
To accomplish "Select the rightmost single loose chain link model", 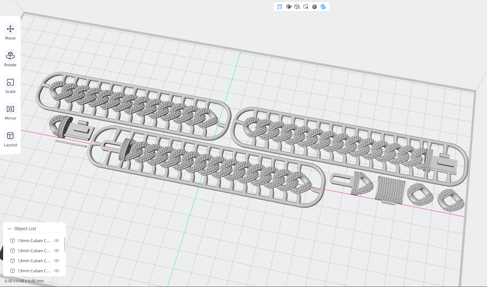I will (451, 200).
